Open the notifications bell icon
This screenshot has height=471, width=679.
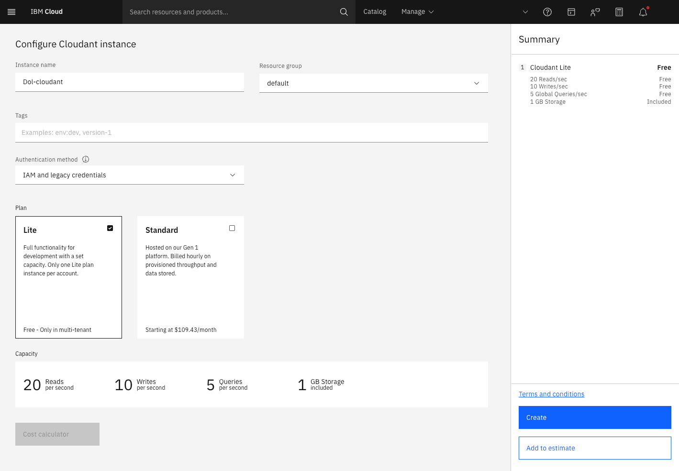click(643, 12)
